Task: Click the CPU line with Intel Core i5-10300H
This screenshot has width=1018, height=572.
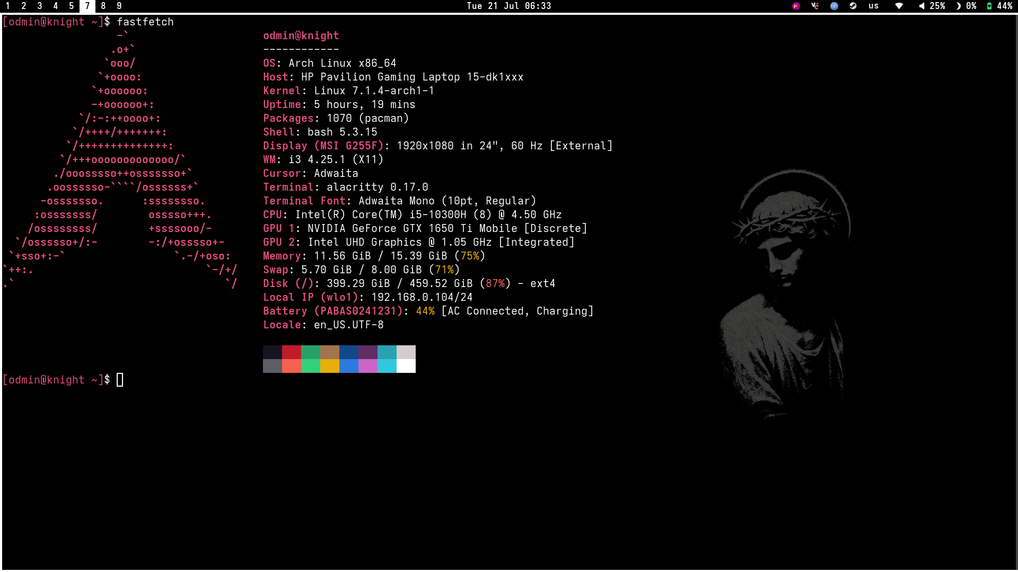Action: pyautogui.click(x=413, y=215)
